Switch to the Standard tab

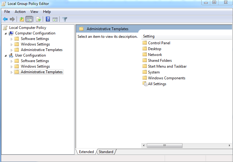tap(106, 152)
